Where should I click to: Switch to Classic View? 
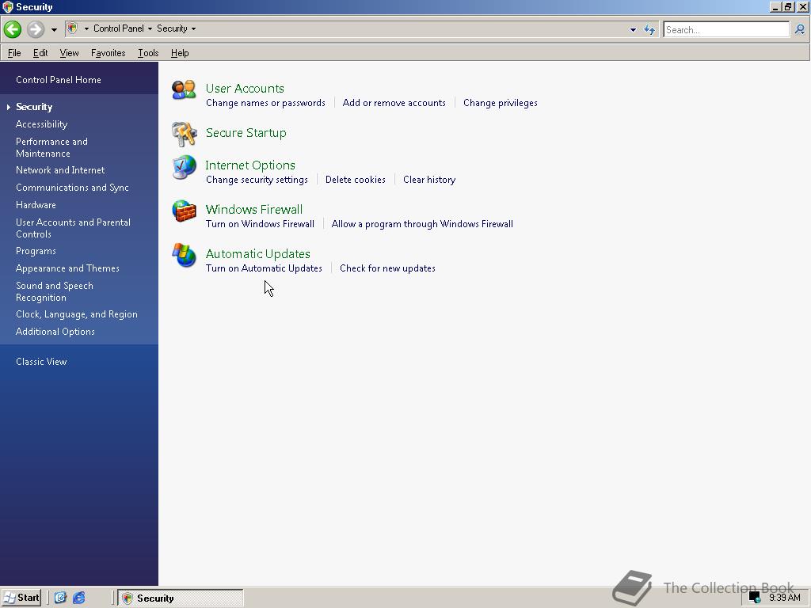[41, 361]
